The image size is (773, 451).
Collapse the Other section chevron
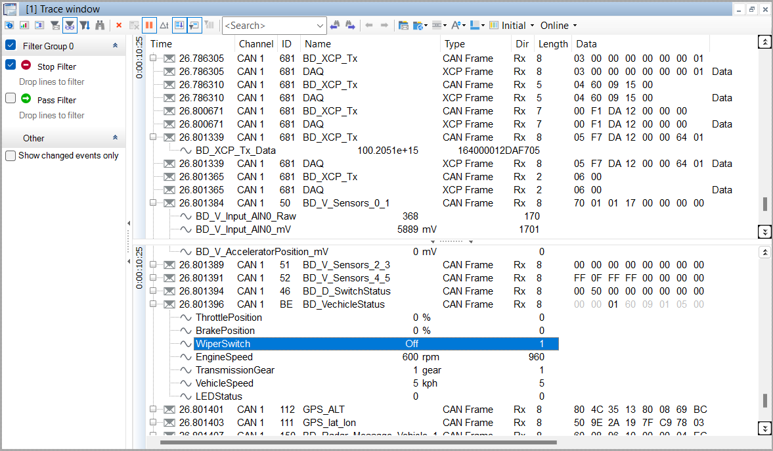(115, 137)
